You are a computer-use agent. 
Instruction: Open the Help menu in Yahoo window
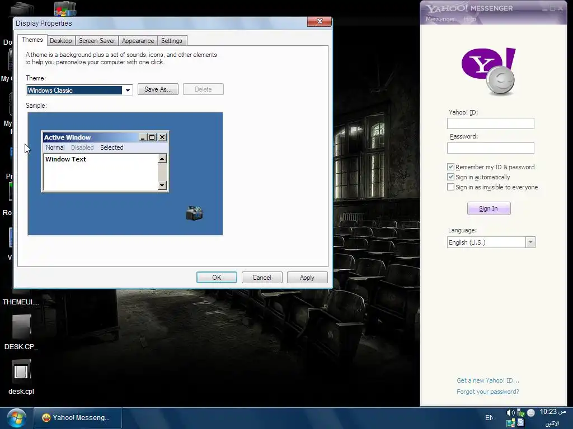click(469, 19)
